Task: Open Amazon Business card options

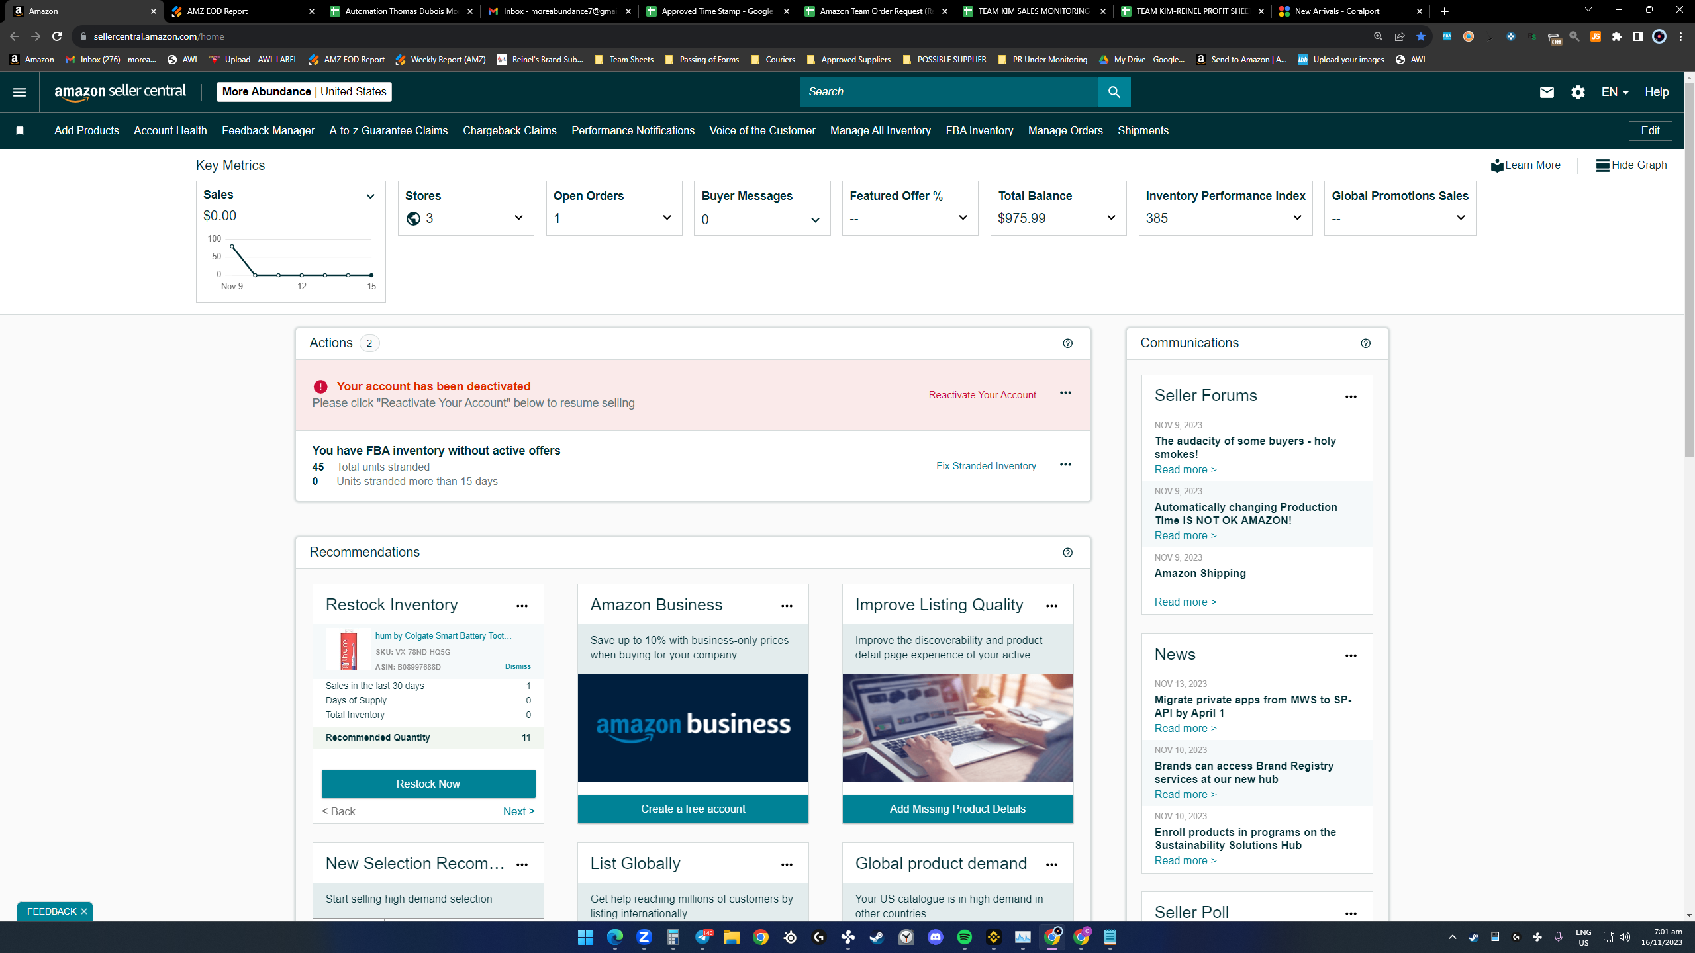Action: (x=787, y=606)
